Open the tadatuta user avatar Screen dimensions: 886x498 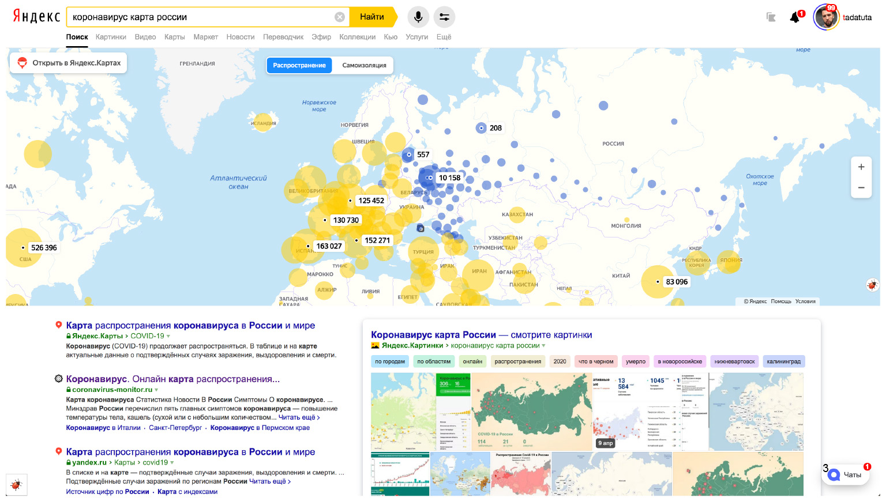[826, 17]
